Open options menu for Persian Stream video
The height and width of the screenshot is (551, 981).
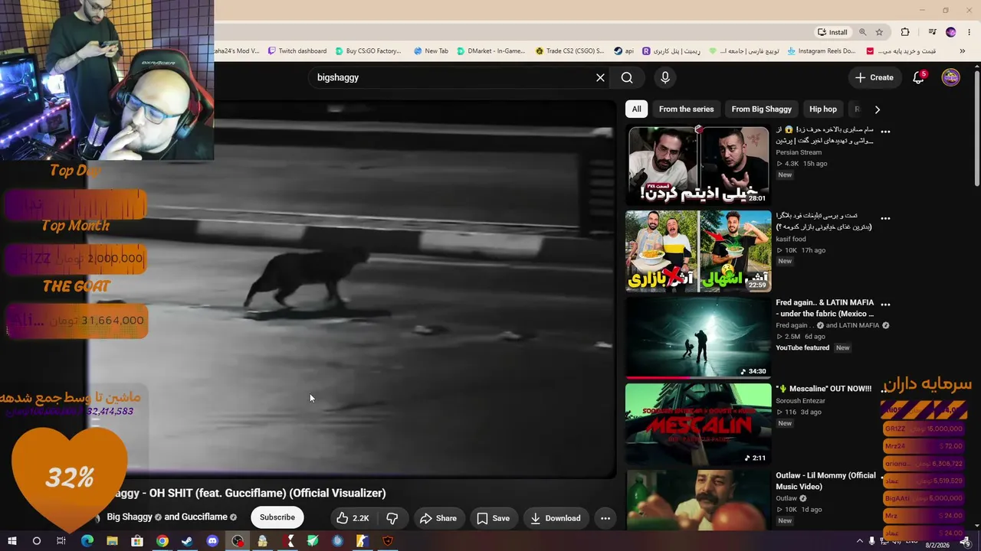pyautogui.click(x=885, y=132)
